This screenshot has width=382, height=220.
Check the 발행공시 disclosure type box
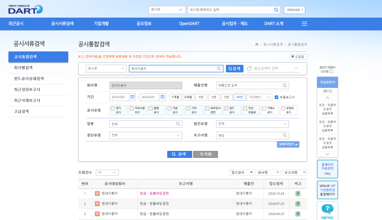151,109
